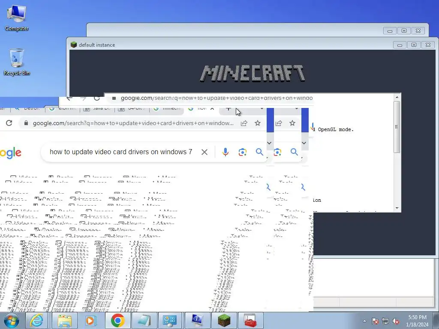
Task: Launch Internet Explorer from the taskbar
Action: [x=37, y=320]
